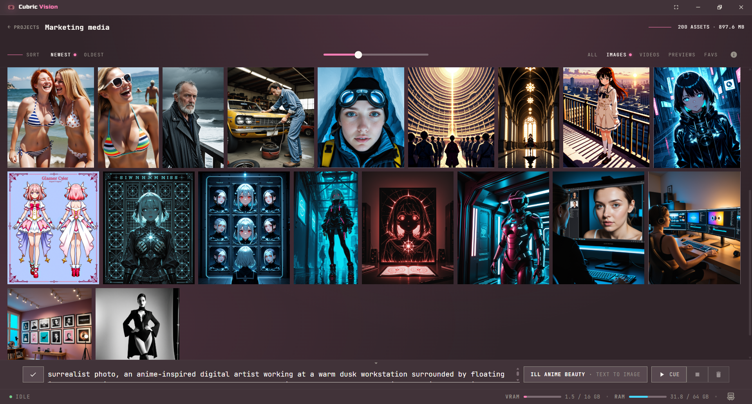Image resolution: width=752 pixels, height=404 pixels.
Task: Open the mechanic with yellow car image
Action: click(271, 117)
